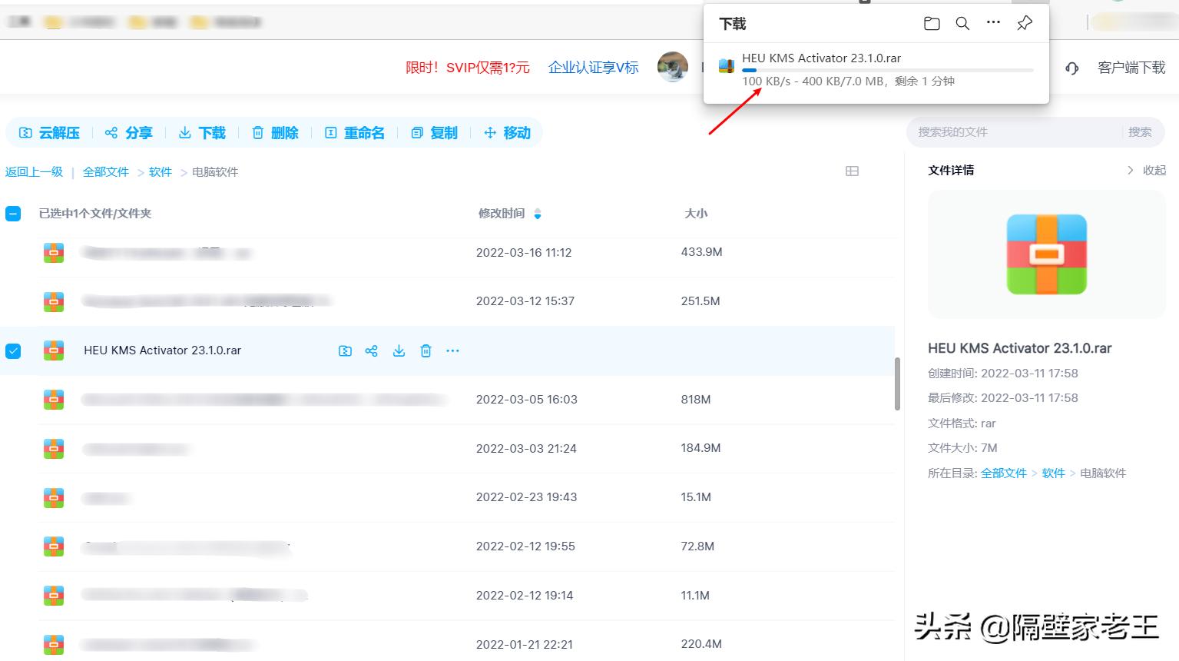Uncheck HEU KMS Activator 23.1.0.rar
Screen dimensions: 1179x661
[x=13, y=350]
